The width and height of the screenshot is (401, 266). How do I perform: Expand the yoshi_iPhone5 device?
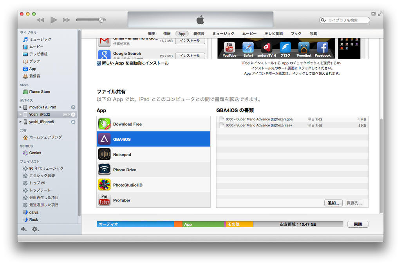(20, 122)
